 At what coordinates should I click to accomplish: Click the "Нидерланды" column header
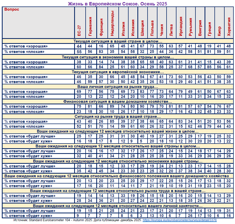coord(112,23)
